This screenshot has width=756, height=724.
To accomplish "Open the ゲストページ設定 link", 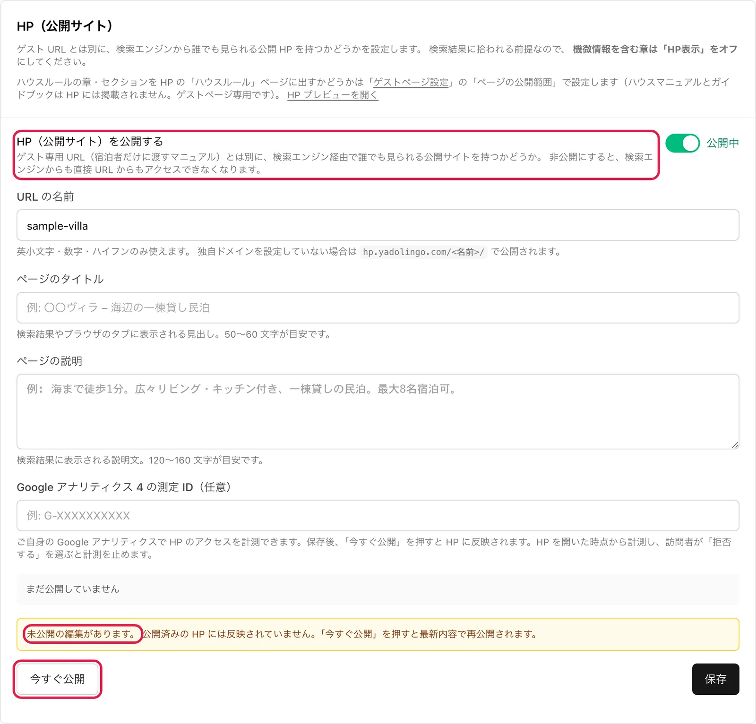I will coord(411,82).
